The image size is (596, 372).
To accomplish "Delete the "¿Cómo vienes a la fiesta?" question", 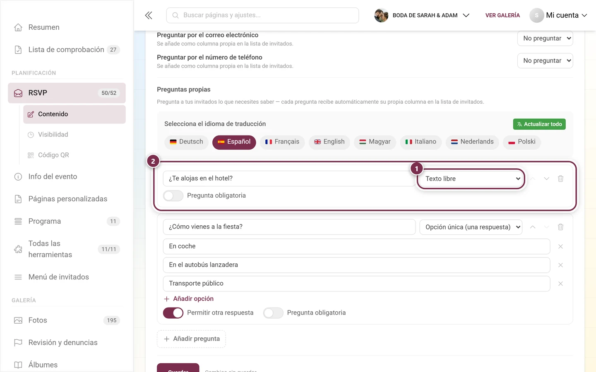I will click(560, 227).
